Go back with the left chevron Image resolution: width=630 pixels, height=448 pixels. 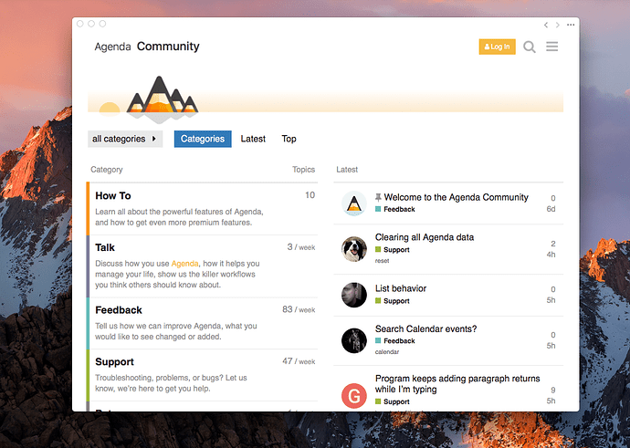click(546, 25)
